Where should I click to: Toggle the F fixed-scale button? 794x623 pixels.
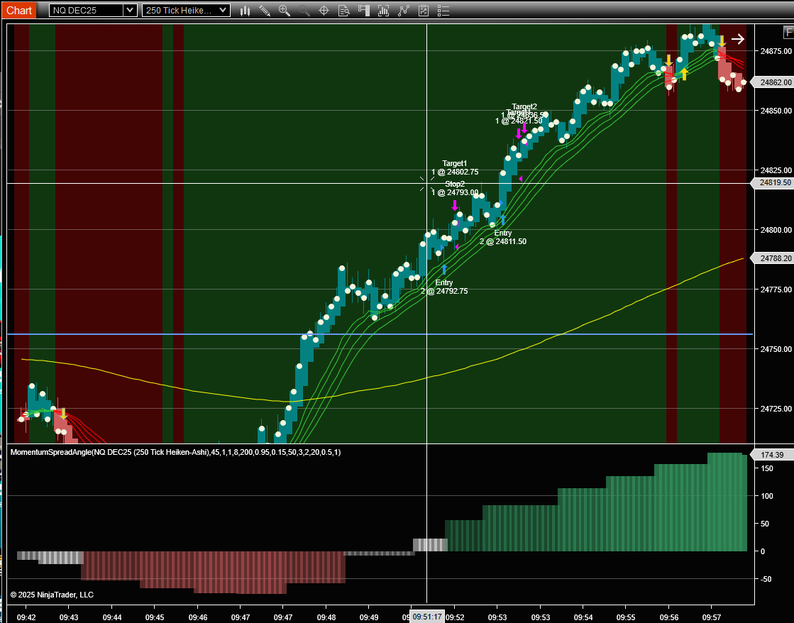click(788, 32)
